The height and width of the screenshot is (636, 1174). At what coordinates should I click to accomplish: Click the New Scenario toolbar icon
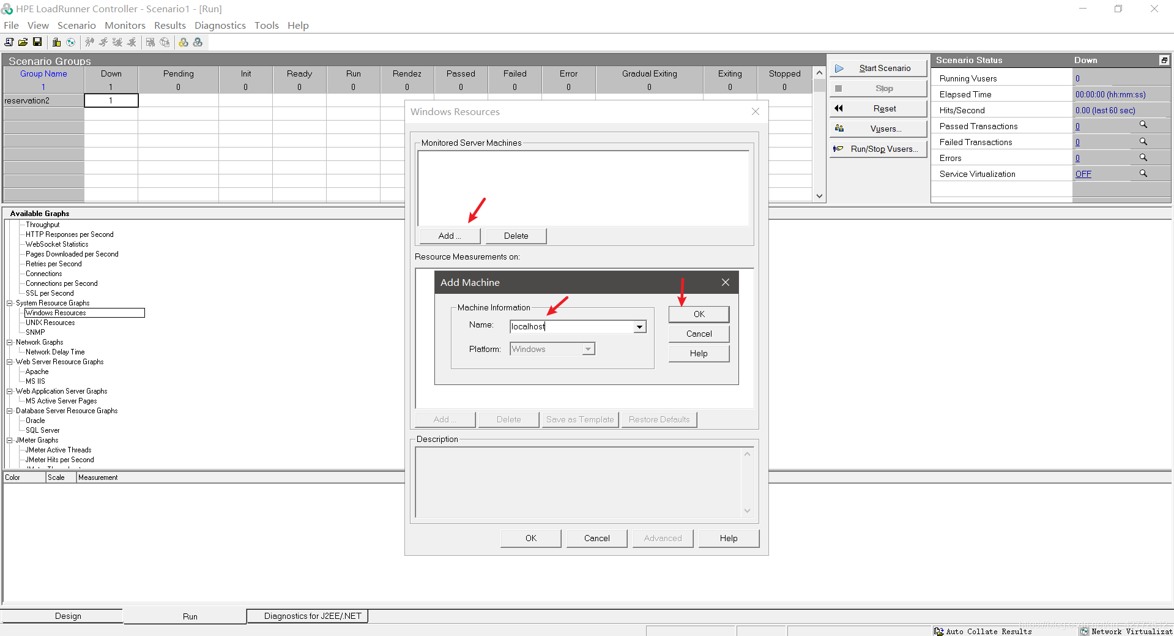click(9, 42)
